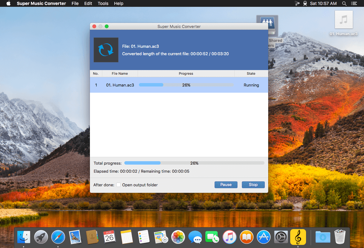The width and height of the screenshot is (364, 248).
Task: Pause the conversion
Action: point(226,185)
